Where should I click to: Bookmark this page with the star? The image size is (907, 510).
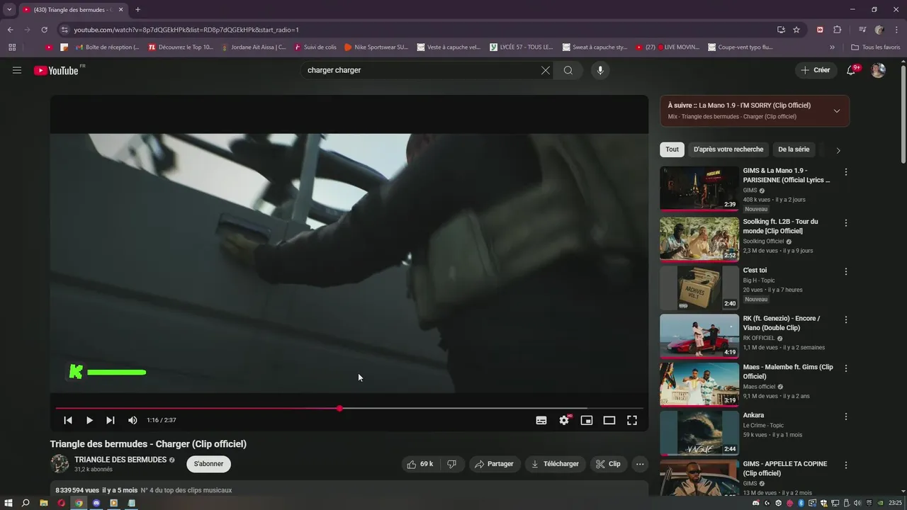coord(796,30)
